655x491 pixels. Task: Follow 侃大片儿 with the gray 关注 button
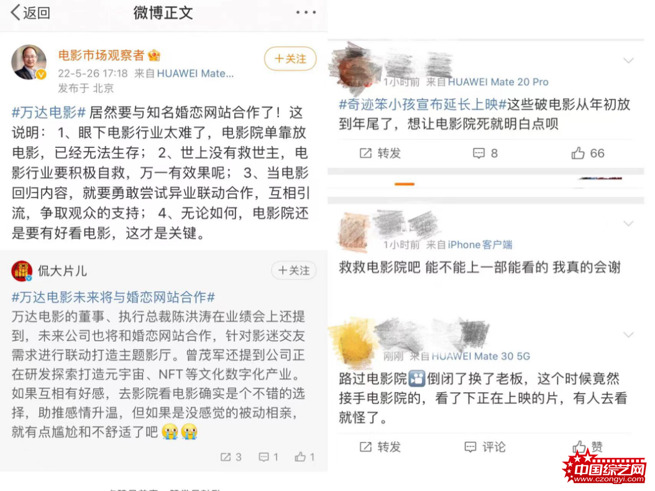pos(294,270)
